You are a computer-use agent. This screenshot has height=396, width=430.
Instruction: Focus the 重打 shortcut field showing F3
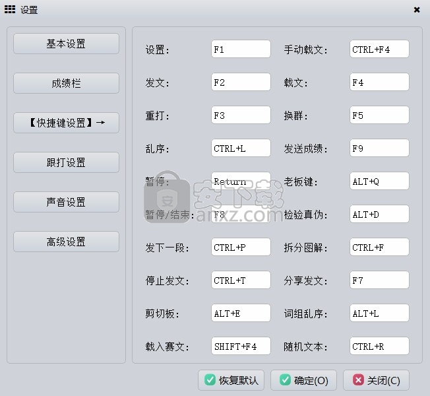[241, 115]
